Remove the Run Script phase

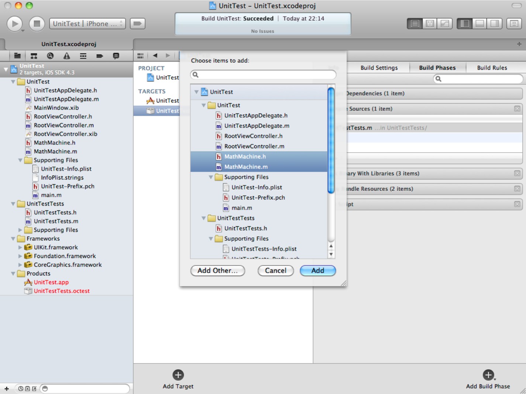[517, 204]
